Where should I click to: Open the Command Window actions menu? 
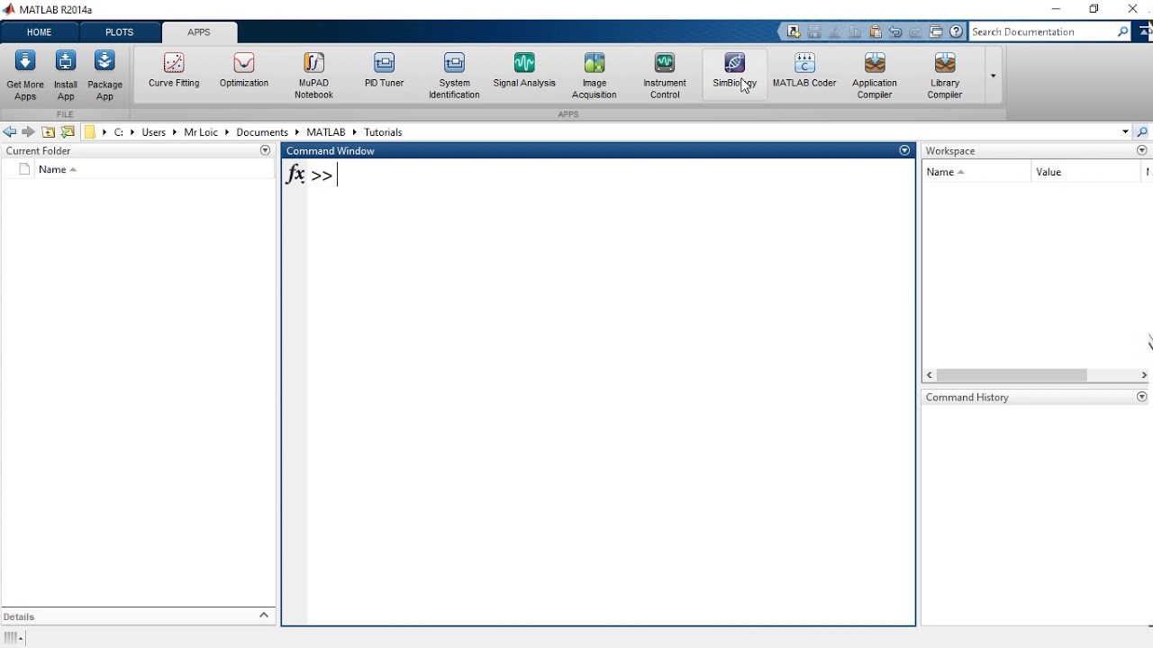tap(904, 150)
